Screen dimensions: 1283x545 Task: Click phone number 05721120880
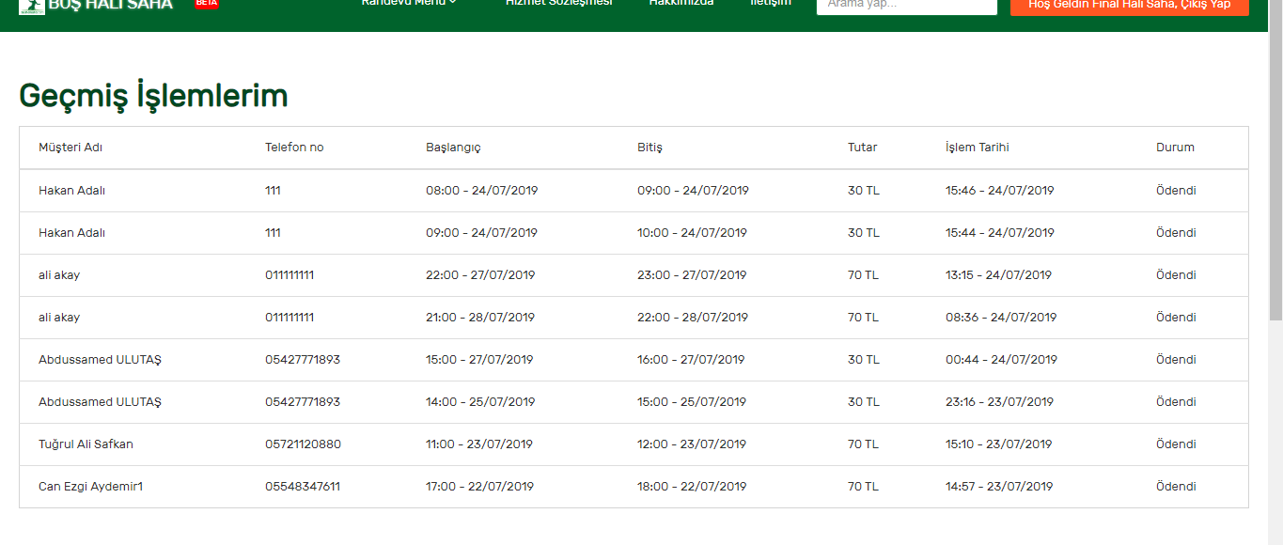click(303, 444)
